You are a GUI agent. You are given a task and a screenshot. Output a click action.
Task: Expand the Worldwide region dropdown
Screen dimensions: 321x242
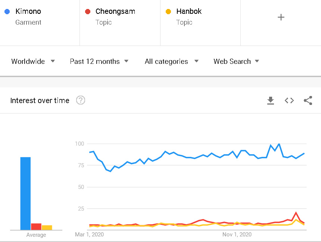pyautogui.click(x=33, y=61)
